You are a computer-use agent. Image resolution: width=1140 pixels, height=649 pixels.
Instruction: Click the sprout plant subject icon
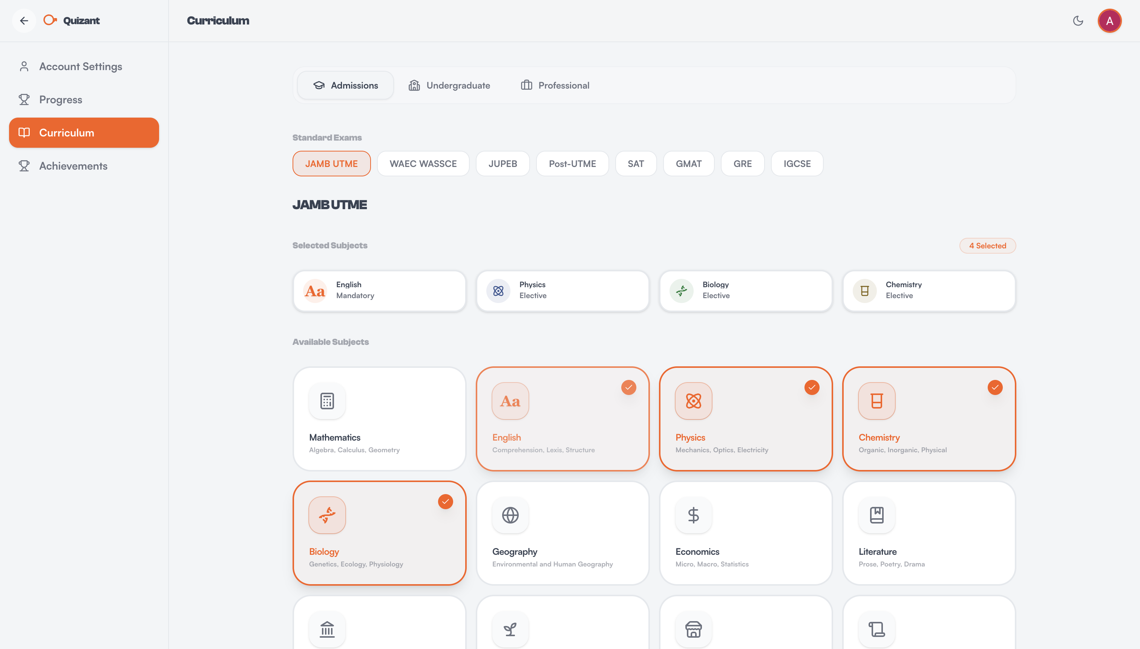[510, 629]
